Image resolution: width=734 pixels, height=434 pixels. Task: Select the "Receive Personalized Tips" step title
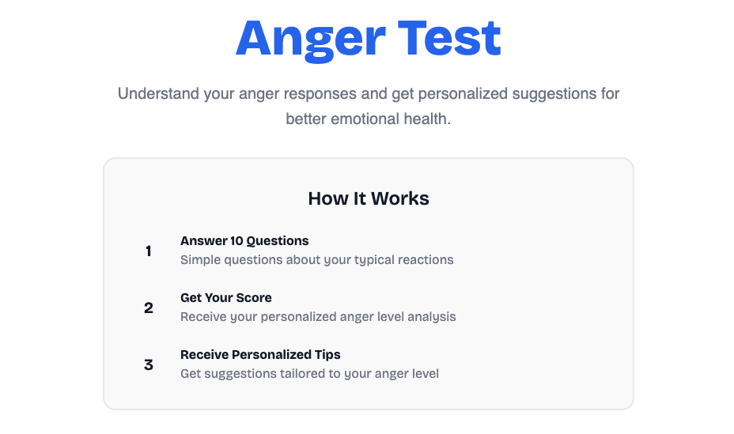[260, 354]
